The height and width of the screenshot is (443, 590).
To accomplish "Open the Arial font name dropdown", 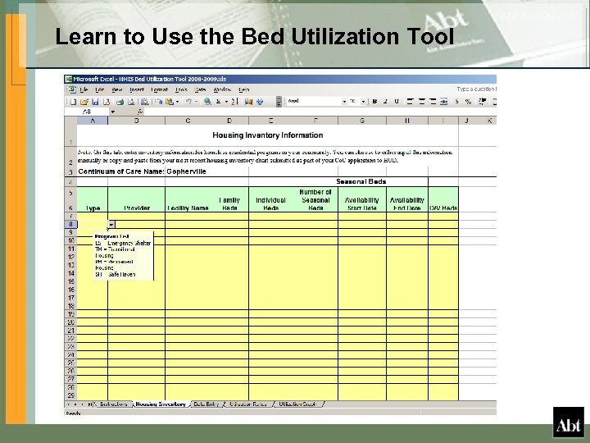I will [x=344, y=102].
